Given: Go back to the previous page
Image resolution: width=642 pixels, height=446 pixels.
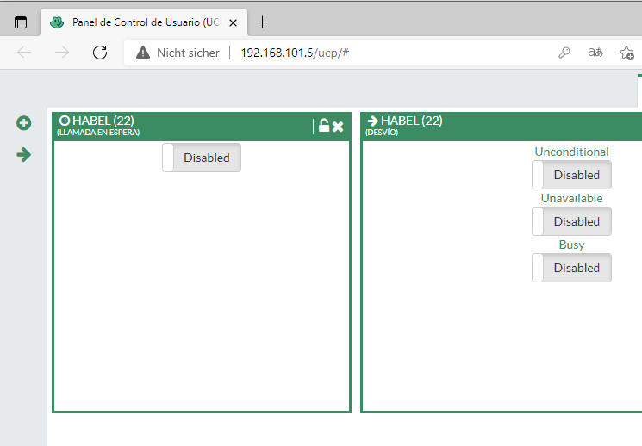Looking at the screenshot, I should pyautogui.click(x=24, y=53).
